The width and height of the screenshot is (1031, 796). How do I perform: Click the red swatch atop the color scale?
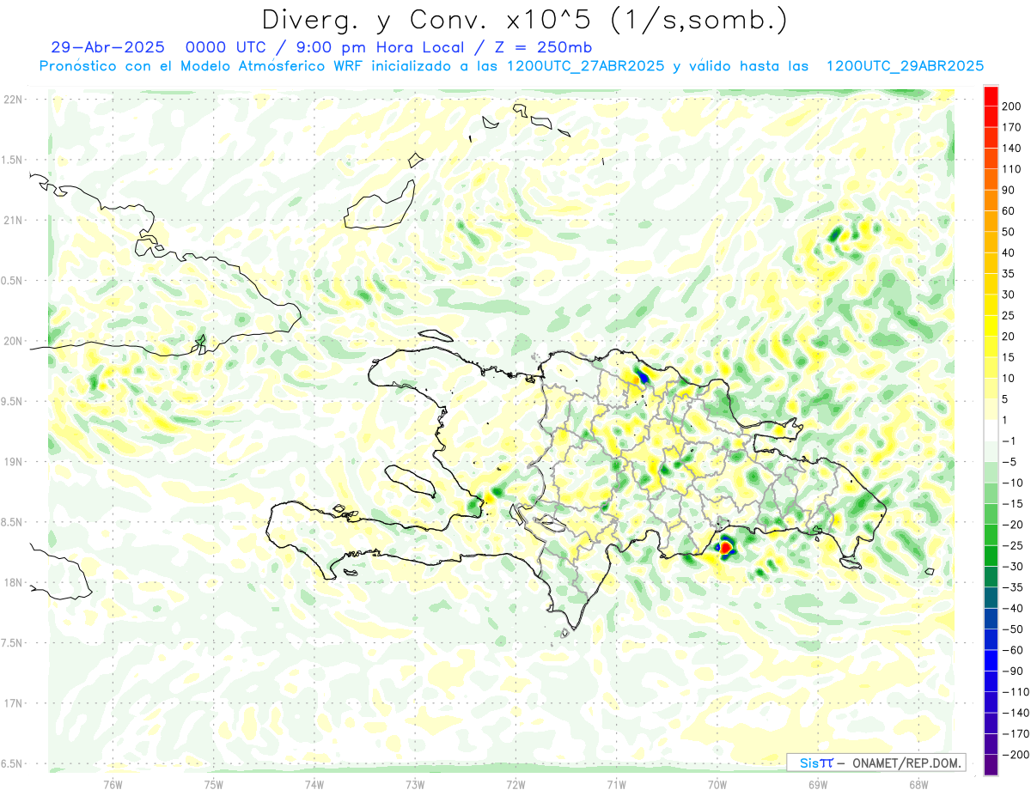(991, 95)
